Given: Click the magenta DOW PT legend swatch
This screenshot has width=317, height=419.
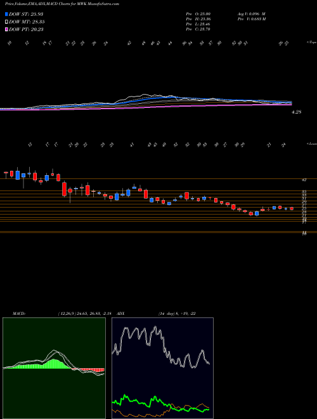Looking at the screenshot, I should coord(6,29).
